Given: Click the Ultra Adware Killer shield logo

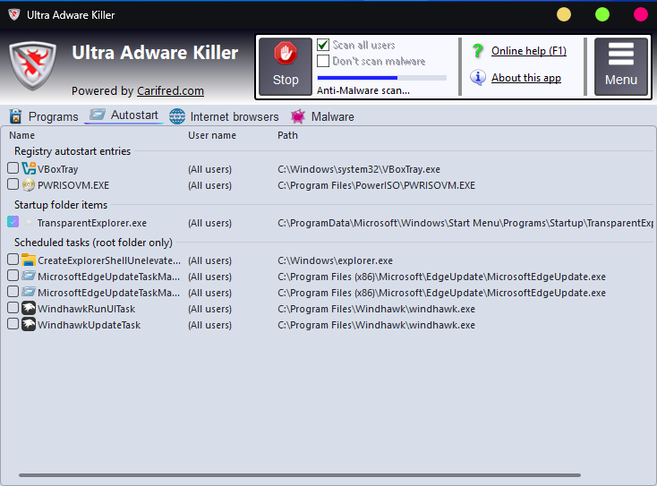Looking at the screenshot, I should [33, 65].
